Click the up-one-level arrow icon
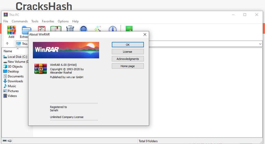 pyautogui.click(x=7, y=44)
